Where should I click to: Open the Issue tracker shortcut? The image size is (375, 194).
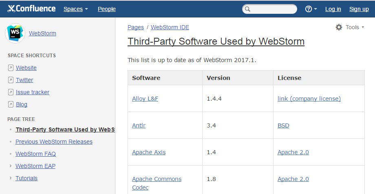(x=33, y=92)
